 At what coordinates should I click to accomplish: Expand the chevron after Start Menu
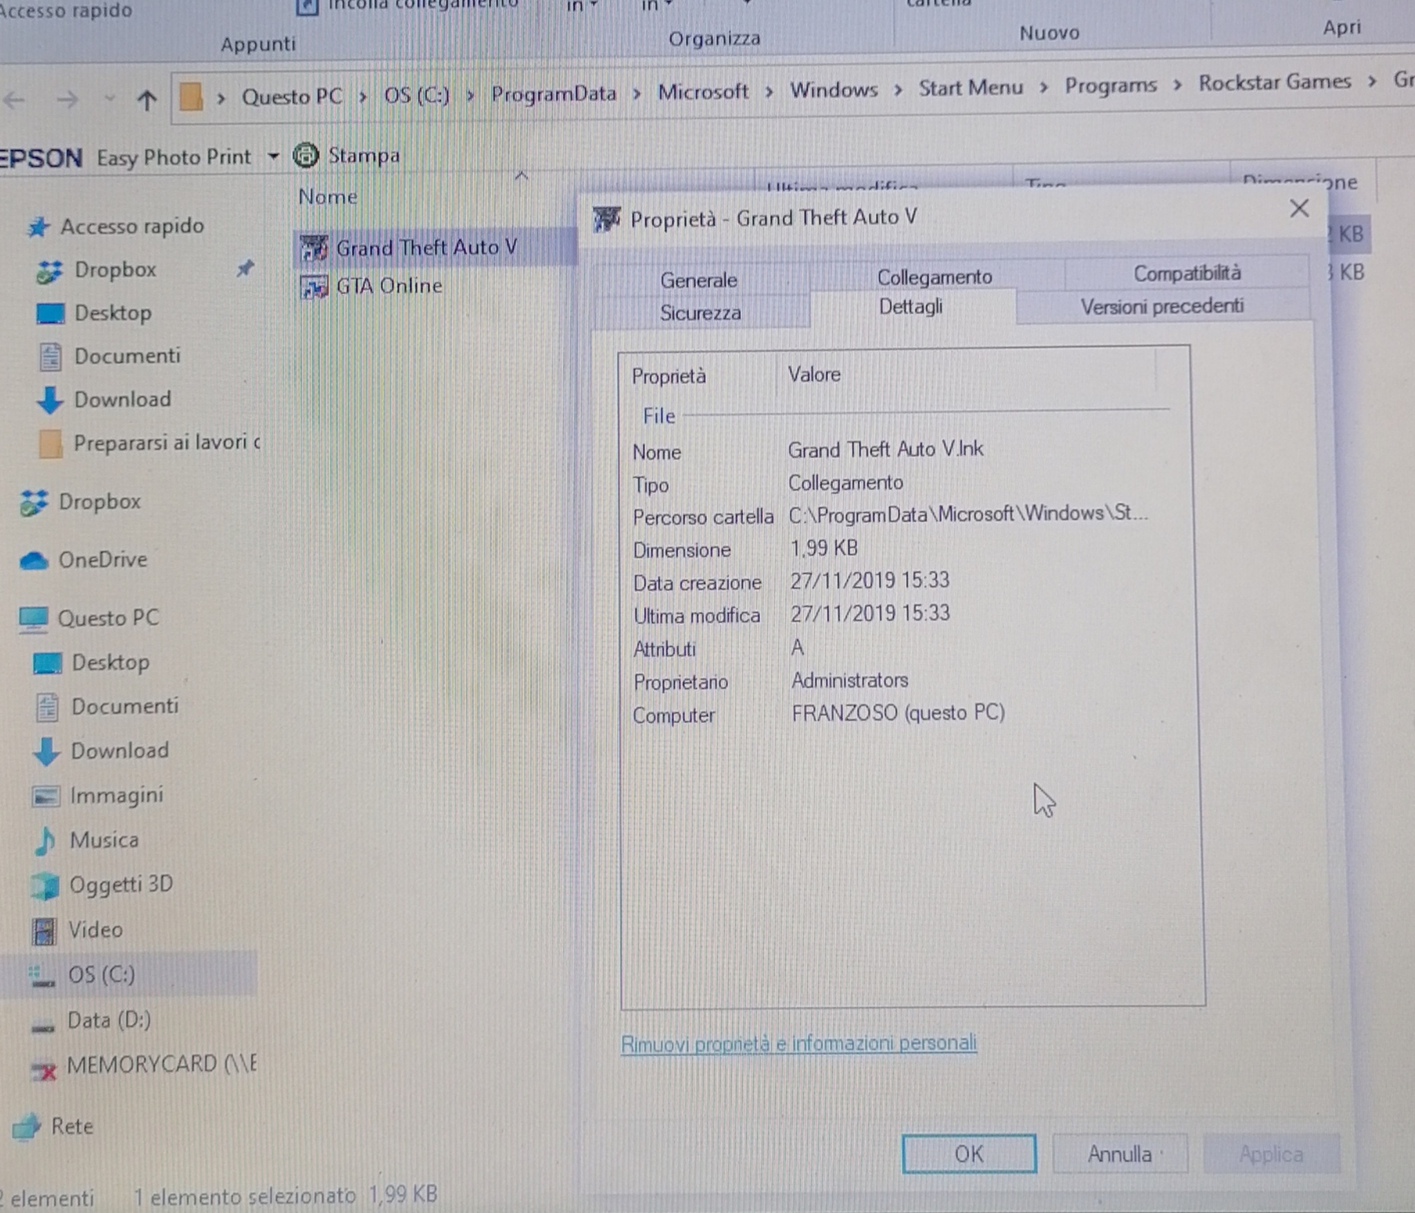click(x=1044, y=88)
